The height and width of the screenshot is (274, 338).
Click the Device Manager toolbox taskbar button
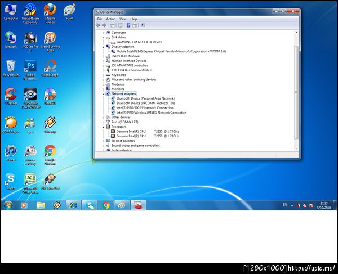(x=138, y=205)
